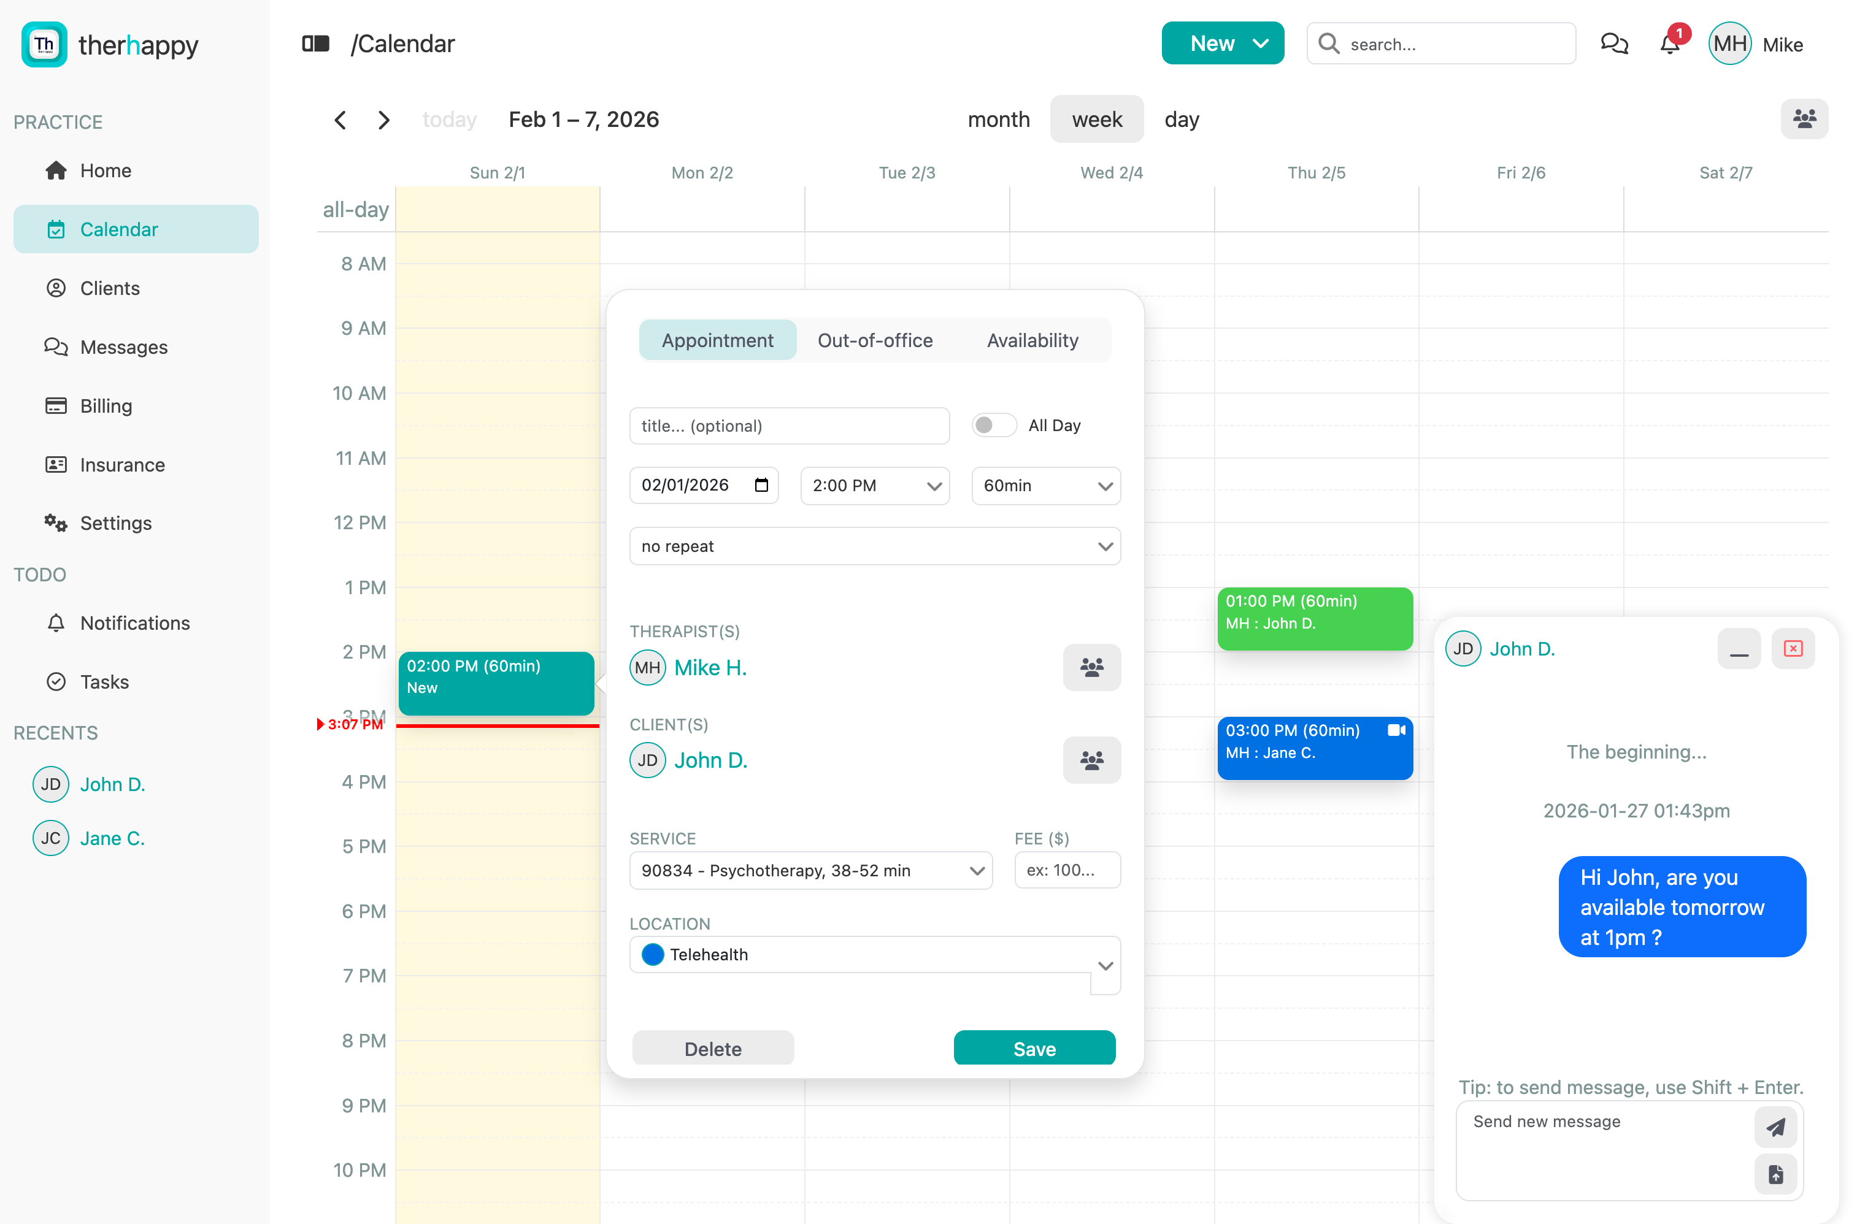Open the Billing section in the sidebar
This screenshot has width=1876, height=1224.
click(x=105, y=405)
